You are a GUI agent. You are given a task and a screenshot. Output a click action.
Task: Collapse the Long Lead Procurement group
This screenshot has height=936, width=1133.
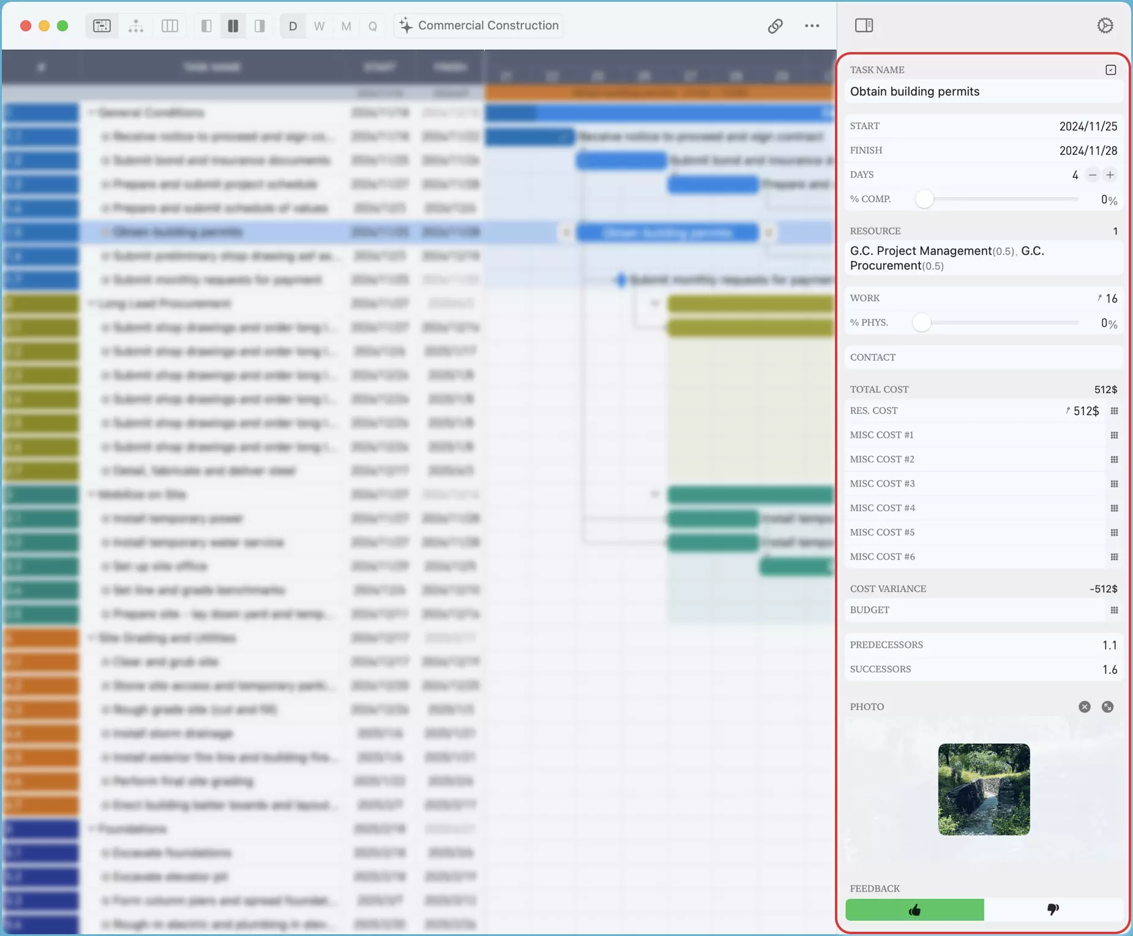[x=92, y=303]
